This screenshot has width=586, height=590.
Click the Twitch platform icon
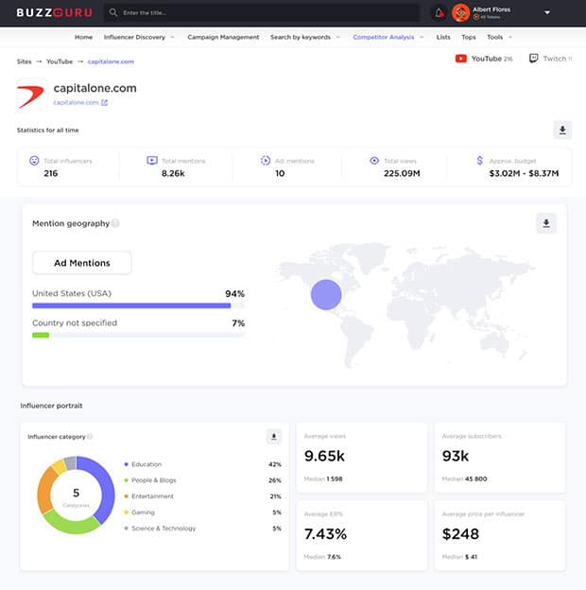(x=533, y=59)
